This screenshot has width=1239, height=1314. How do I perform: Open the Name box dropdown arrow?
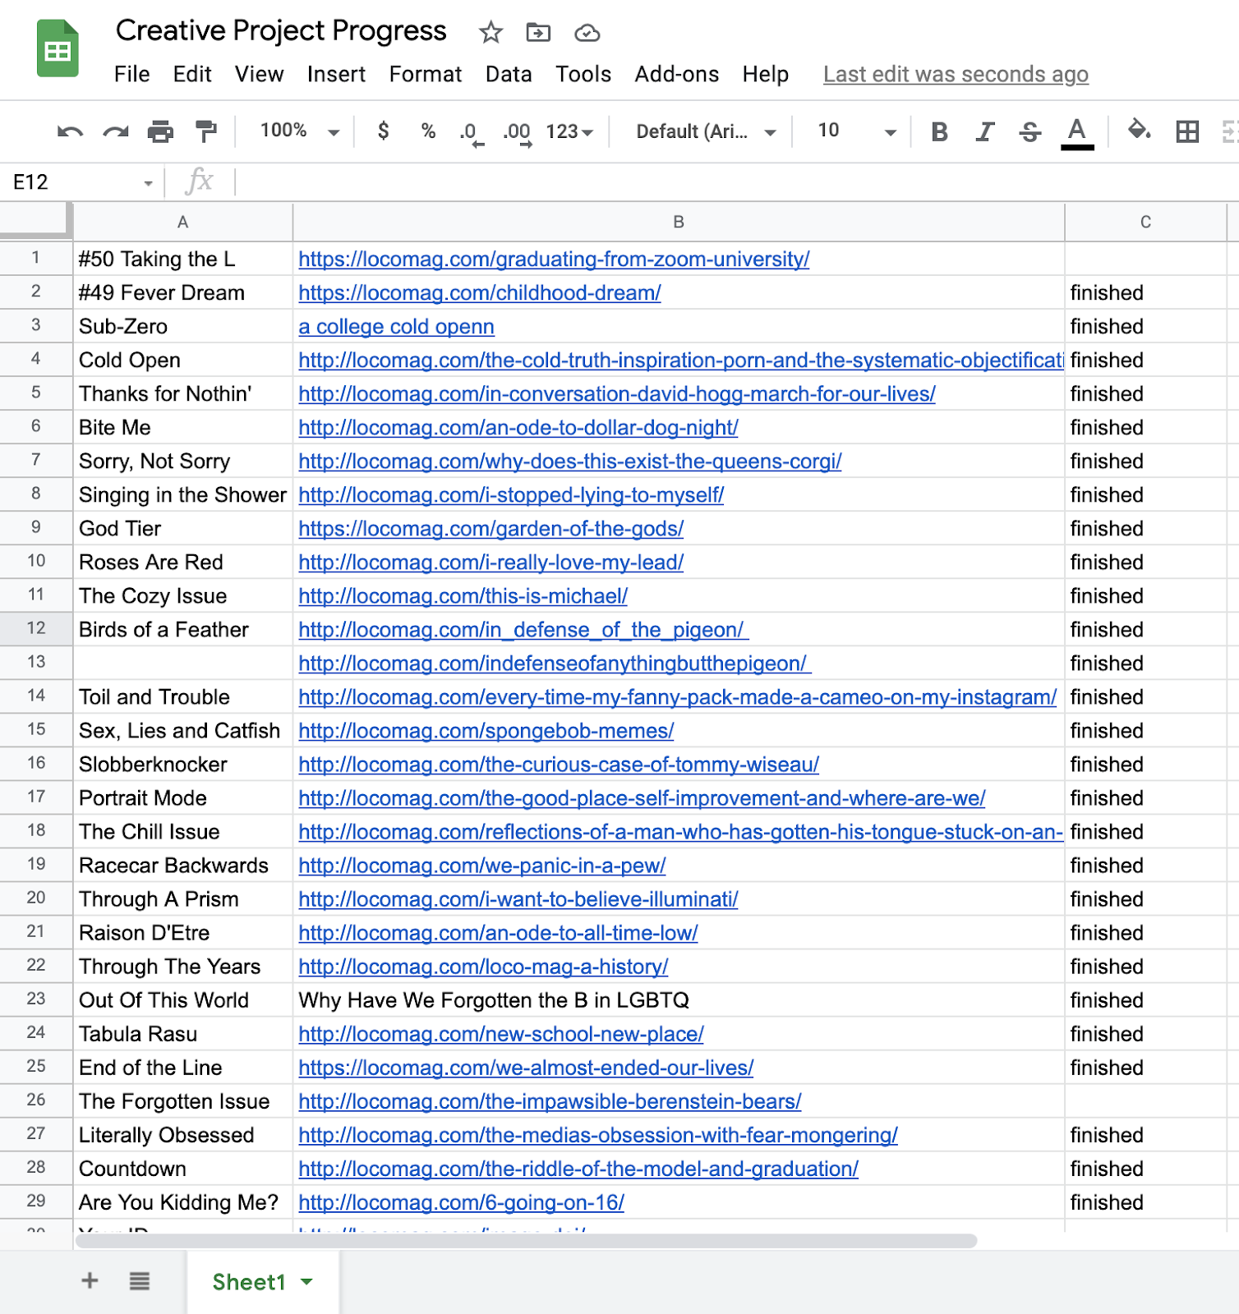148,183
